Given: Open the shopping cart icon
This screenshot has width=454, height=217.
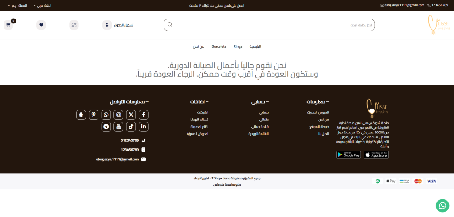Looking at the screenshot, I should coord(8,25).
